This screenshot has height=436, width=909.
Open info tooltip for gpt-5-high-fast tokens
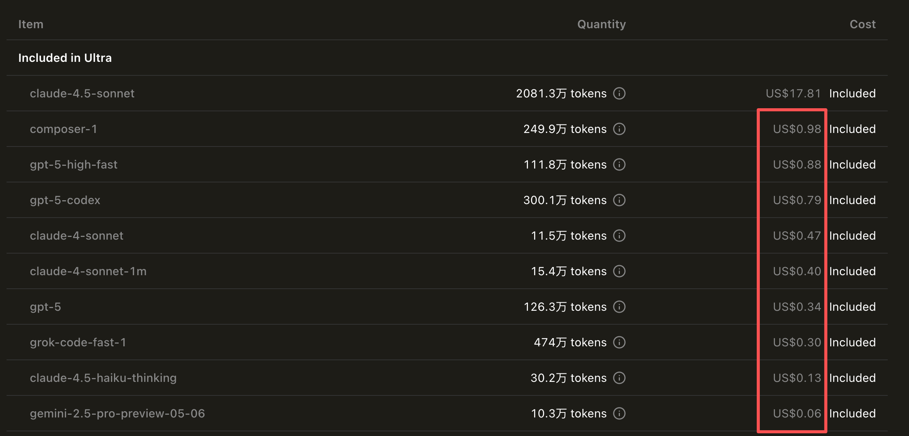pos(619,165)
